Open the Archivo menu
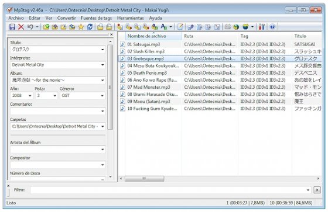 pyautogui.click(x=16, y=18)
